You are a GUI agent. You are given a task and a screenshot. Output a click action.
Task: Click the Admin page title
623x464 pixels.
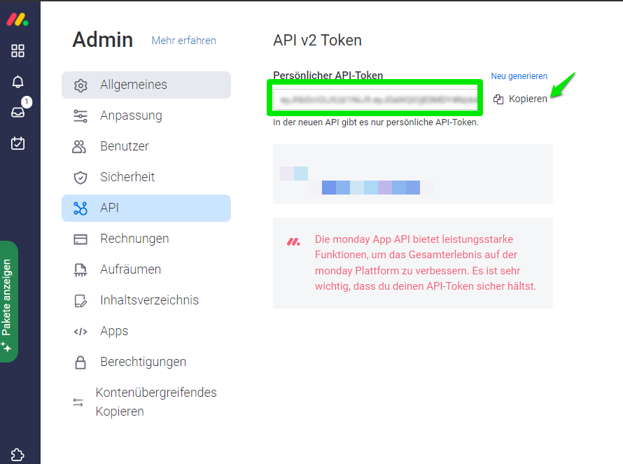[x=102, y=40]
